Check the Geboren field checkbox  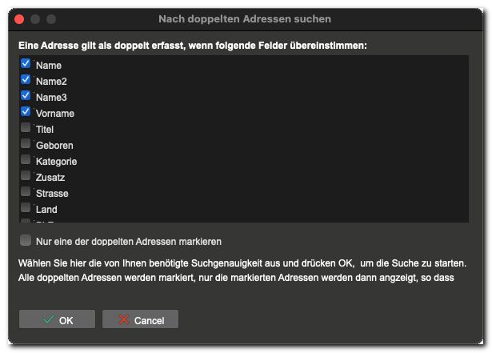click(26, 143)
